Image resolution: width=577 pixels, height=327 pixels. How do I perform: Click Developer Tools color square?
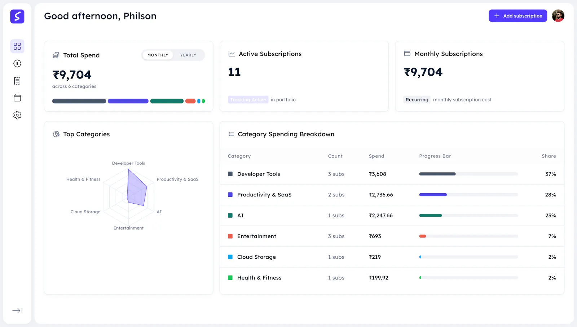[x=230, y=174]
